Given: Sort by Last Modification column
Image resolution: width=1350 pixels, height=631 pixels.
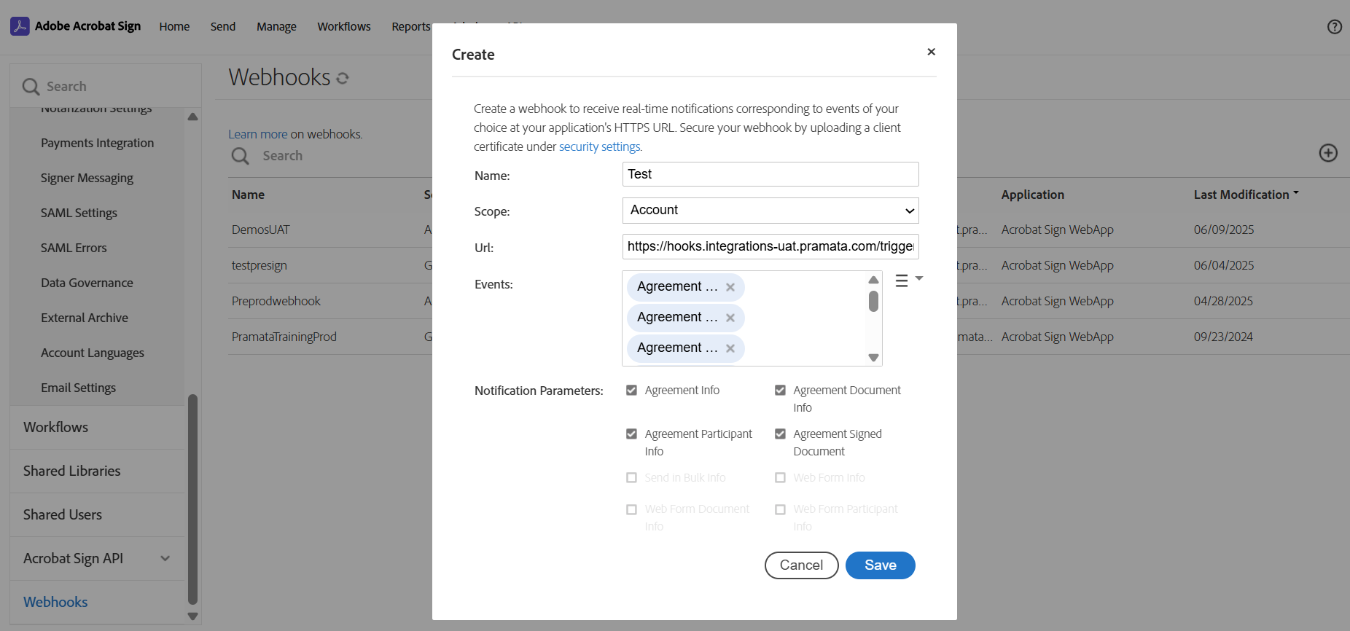Looking at the screenshot, I should (x=1246, y=195).
